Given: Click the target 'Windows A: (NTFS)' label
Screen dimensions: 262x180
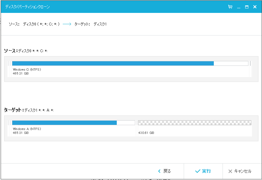Looking at the screenshot, I should [27, 129].
